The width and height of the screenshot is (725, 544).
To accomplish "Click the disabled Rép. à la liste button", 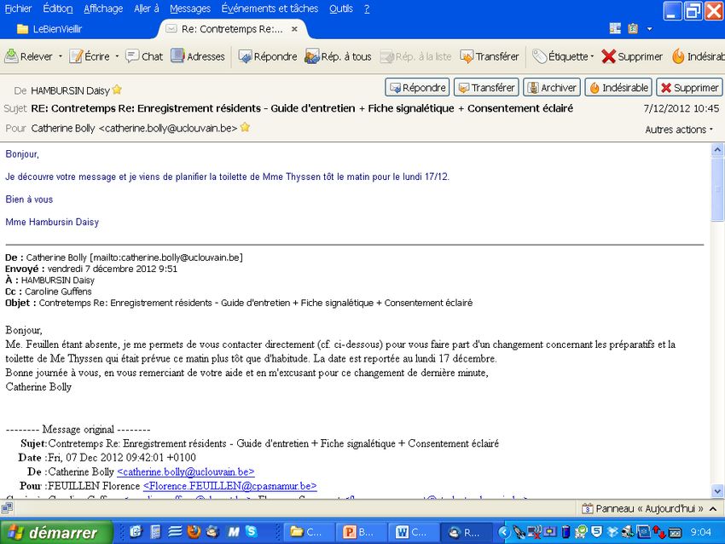I will (x=415, y=56).
